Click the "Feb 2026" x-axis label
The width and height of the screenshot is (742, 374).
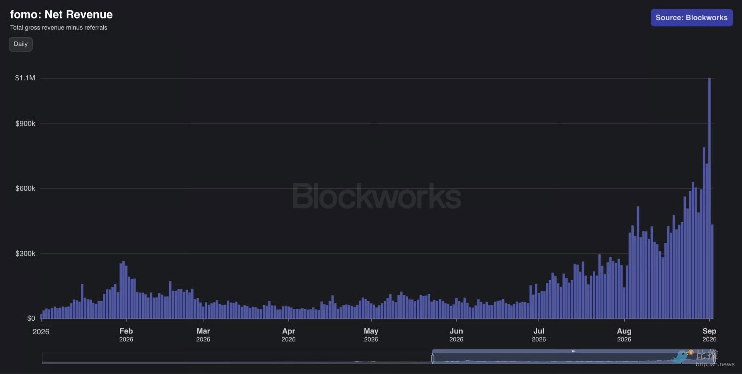(126, 335)
